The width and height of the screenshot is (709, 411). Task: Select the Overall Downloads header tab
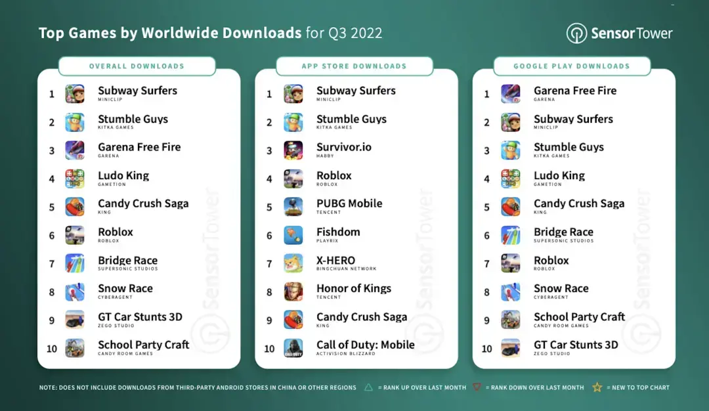coord(137,66)
